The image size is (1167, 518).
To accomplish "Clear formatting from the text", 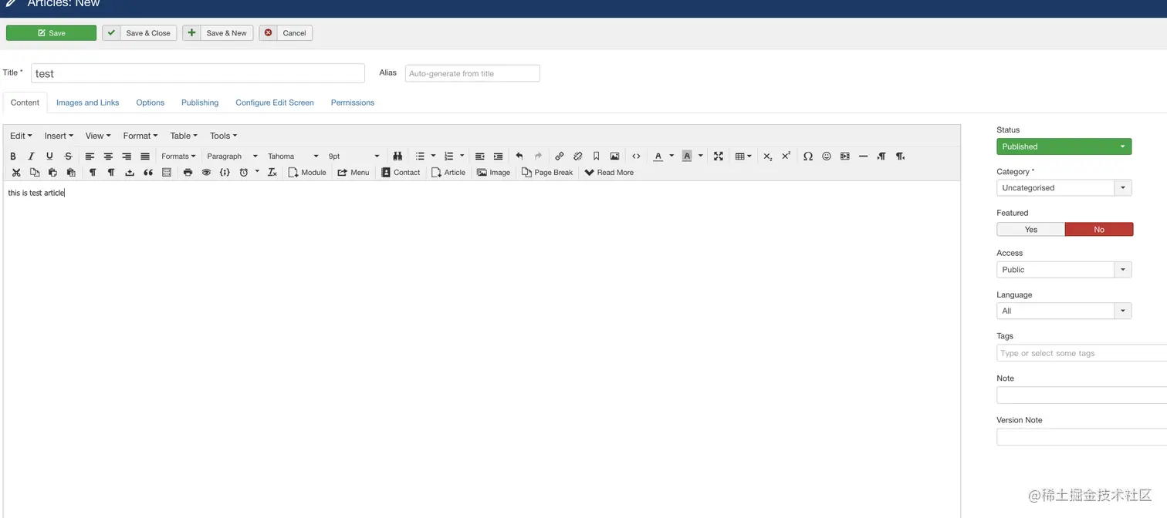I will (x=272, y=173).
